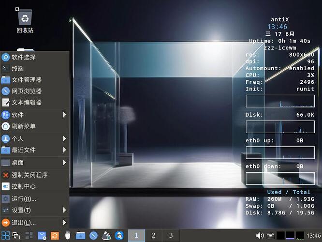Expand the 设置(T) submenu
Viewport: 322px width, 242px height.
[x=34, y=210]
